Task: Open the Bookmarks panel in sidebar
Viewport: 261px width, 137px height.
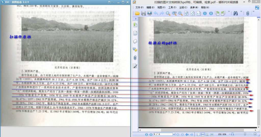Action: (135, 25)
